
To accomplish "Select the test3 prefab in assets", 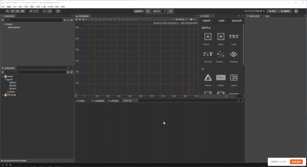I will click(13, 89).
